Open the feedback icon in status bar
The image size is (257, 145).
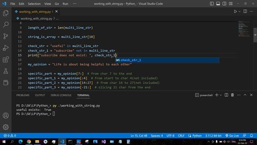point(245,136)
